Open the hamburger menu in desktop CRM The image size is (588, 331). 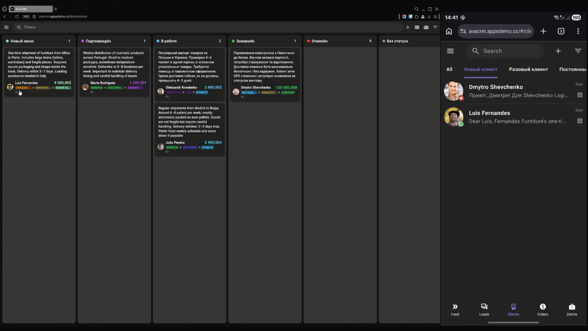6,27
